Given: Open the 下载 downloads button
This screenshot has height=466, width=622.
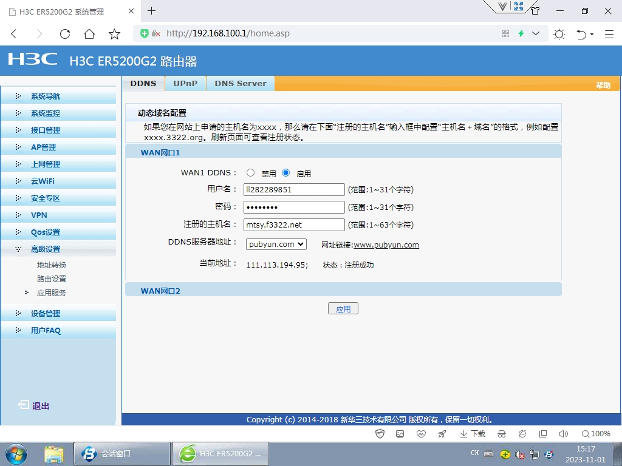Looking at the screenshot, I should tap(473, 434).
